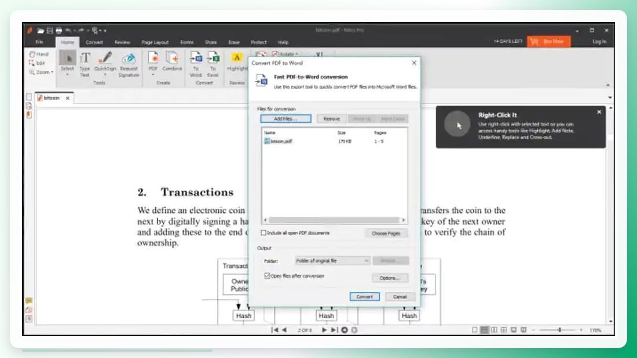
Task: Choose the Type Text tool
Action: 85,64
